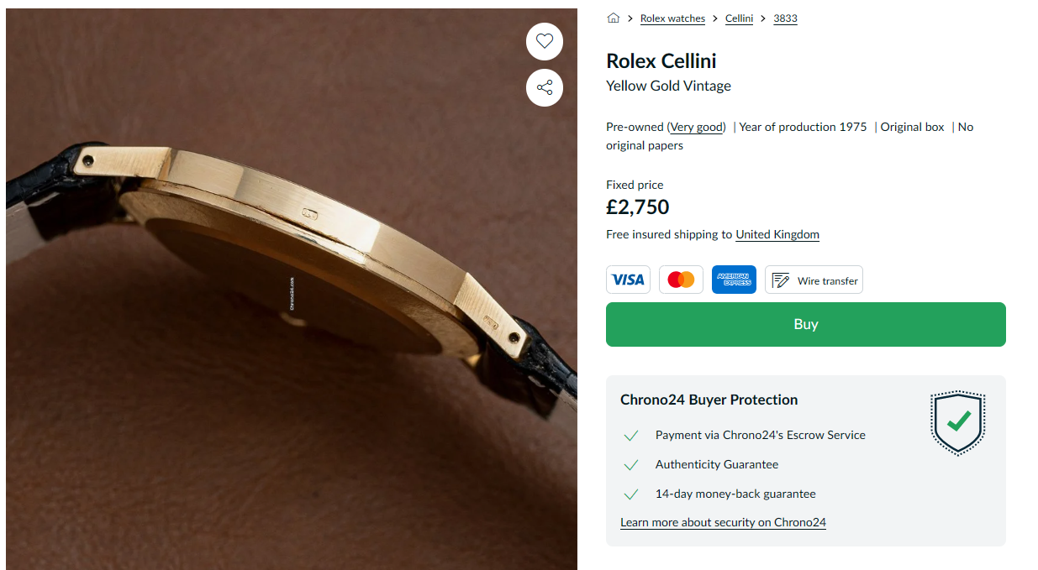Select the Visa payment icon
The image size is (1038, 570).
[628, 280]
